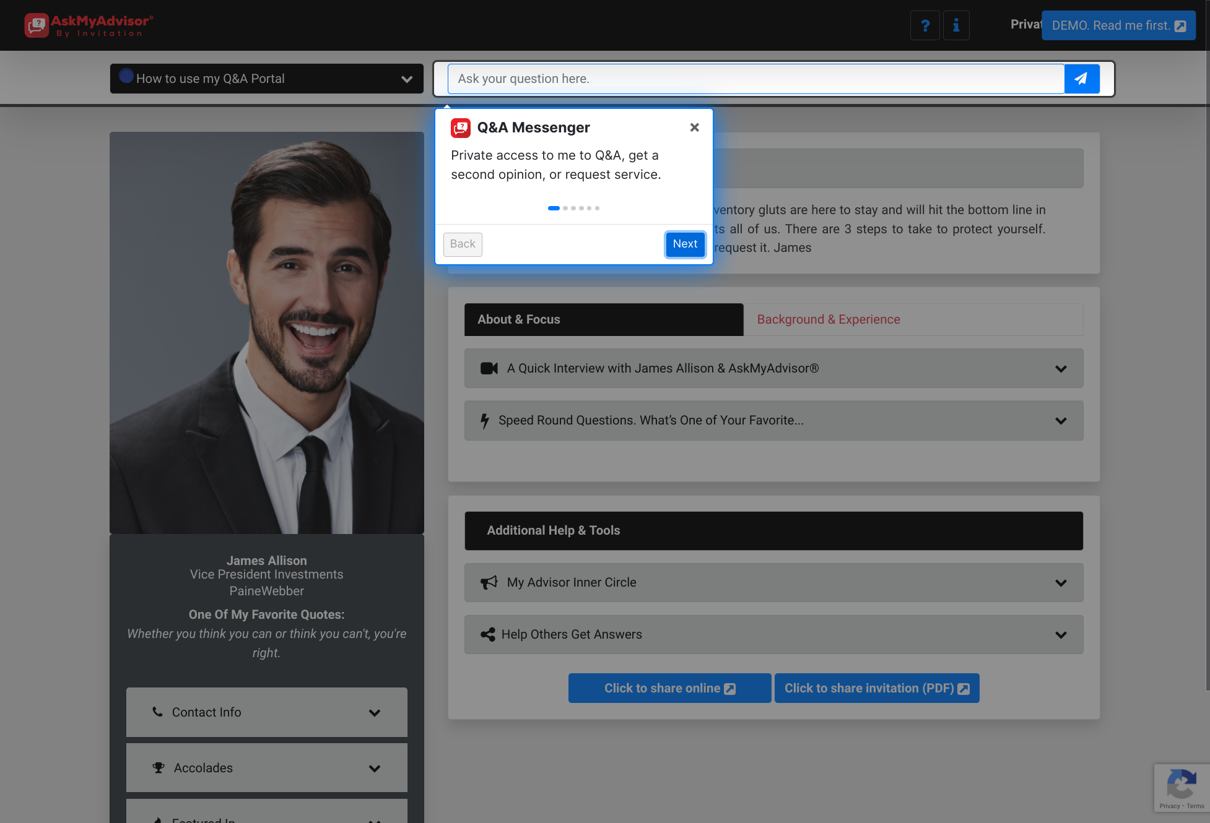The height and width of the screenshot is (823, 1210).
Task: Click Back in Q&A Messenger tour
Action: pos(463,244)
